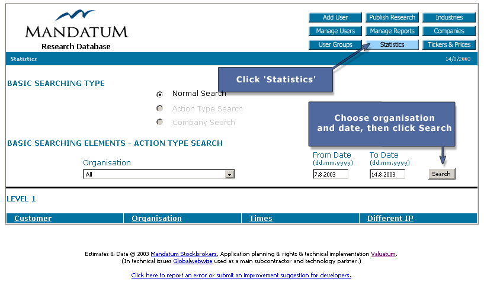The height and width of the screenshot is (285, 484).
Task: Click the Add User button
Action: click(x=335, y=18)
